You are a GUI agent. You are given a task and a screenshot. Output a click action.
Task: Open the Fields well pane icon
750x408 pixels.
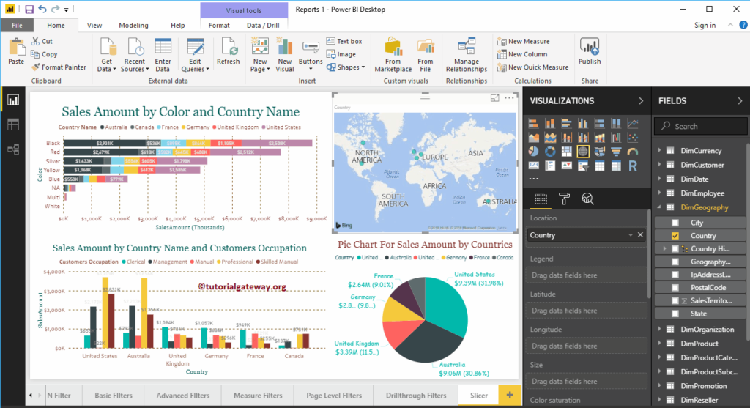coord(541,199)
